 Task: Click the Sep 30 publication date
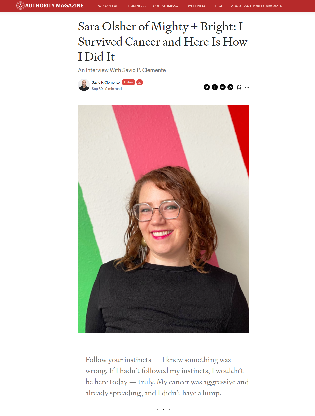click(97, 89)
